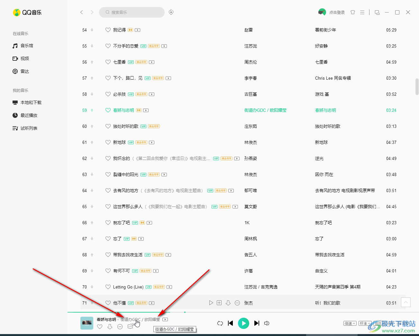Open MV icon for 我记得
419x336 pixels.
[138, 30]
